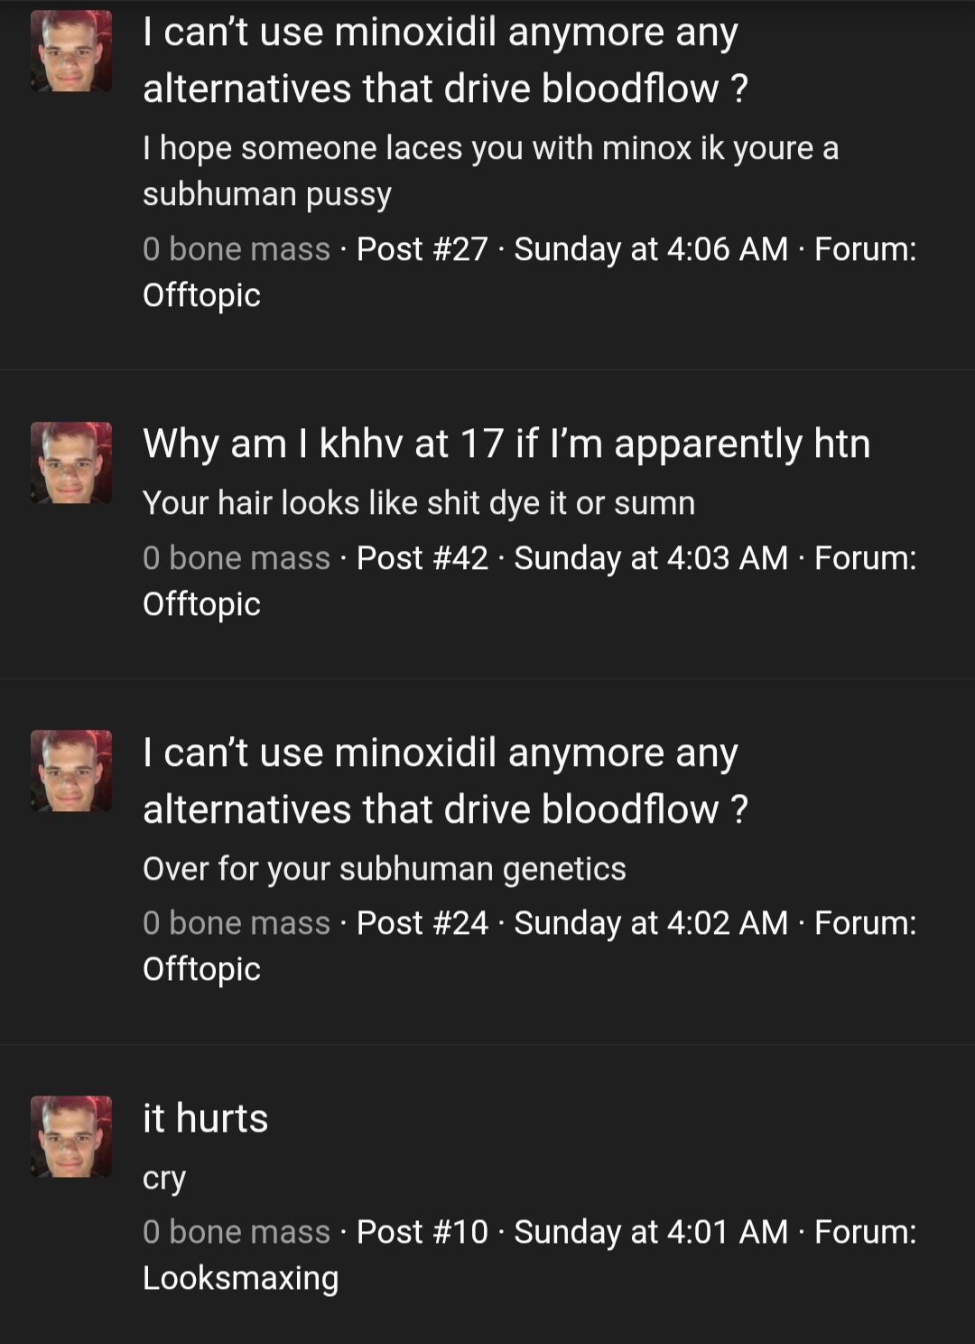This screenshot has height=1344, width=975.
Task: Select the "Your hair looks like" post snippet
Action: tap(419, 503)
